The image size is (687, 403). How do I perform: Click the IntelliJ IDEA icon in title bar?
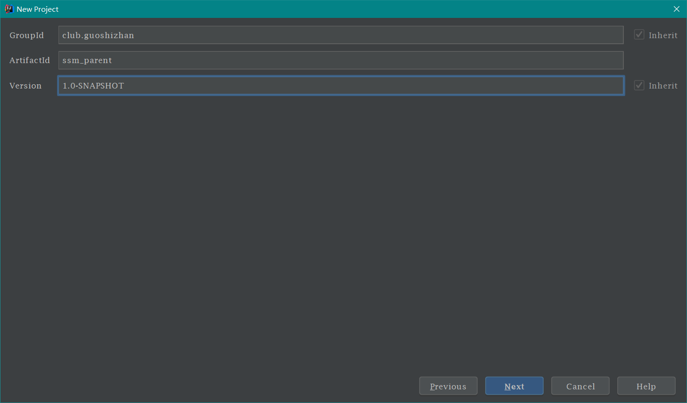tap(8, 9)
